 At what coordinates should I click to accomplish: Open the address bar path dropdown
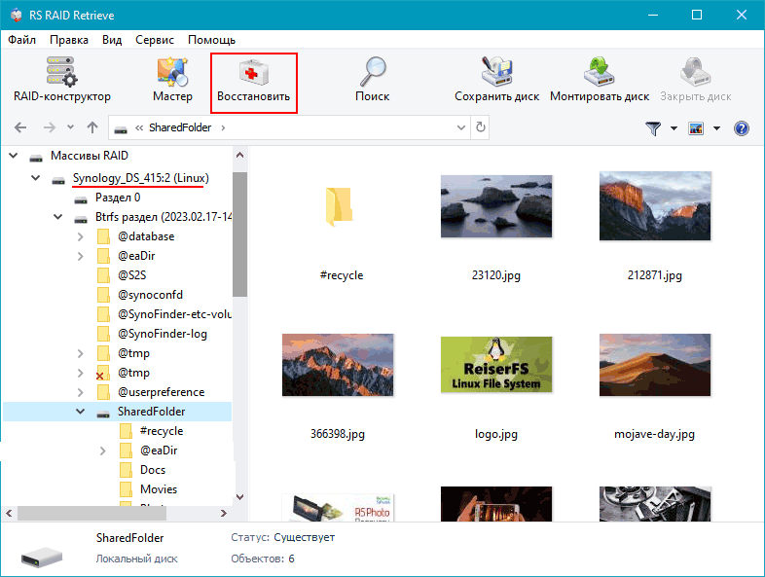point(461,127)
